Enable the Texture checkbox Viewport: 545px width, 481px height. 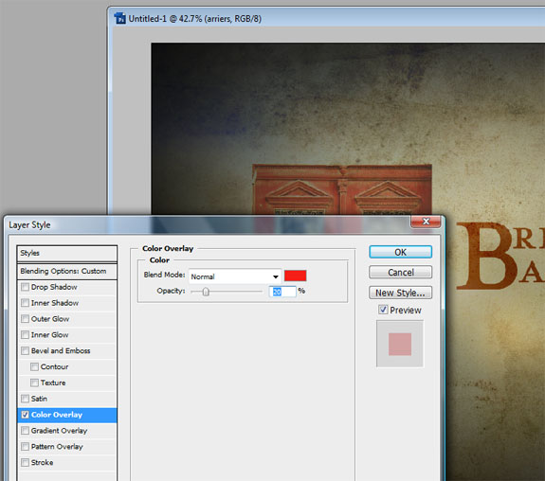coord(34,383)
